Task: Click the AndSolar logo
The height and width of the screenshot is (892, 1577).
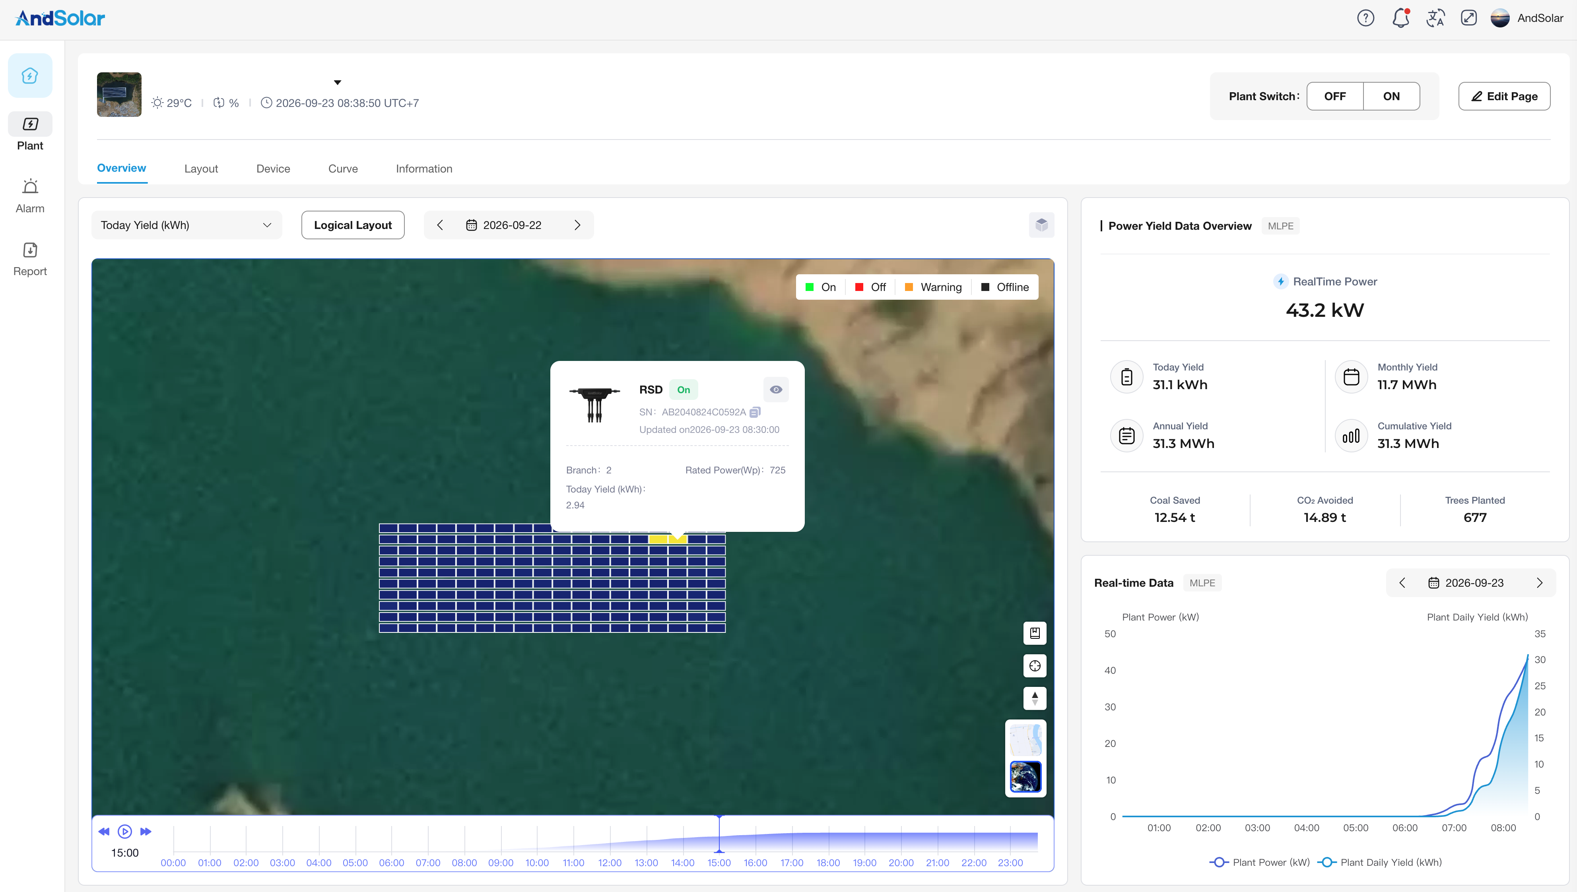Action: 60,18
